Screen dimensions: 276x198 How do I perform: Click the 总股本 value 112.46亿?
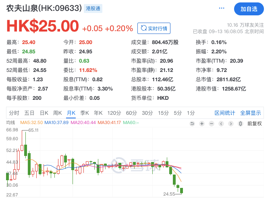(163, 80)
